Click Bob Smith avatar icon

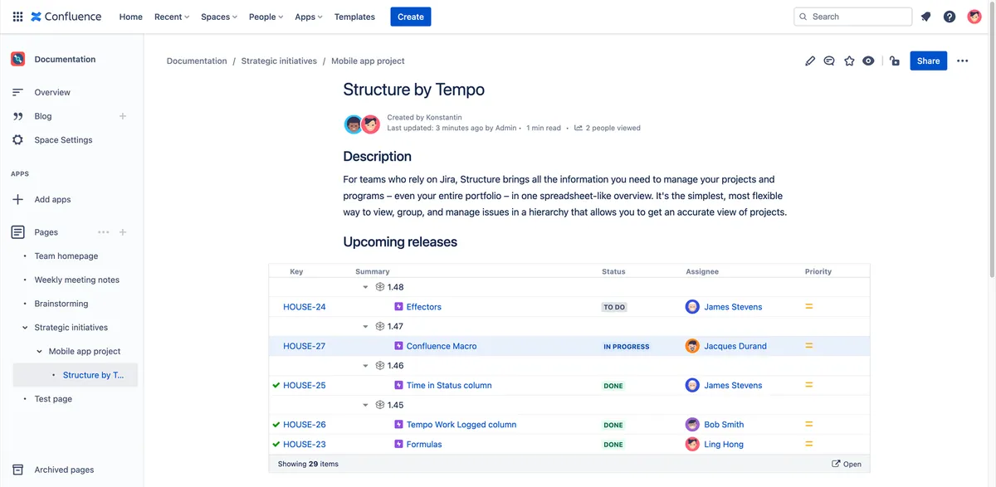coord(692,425)
